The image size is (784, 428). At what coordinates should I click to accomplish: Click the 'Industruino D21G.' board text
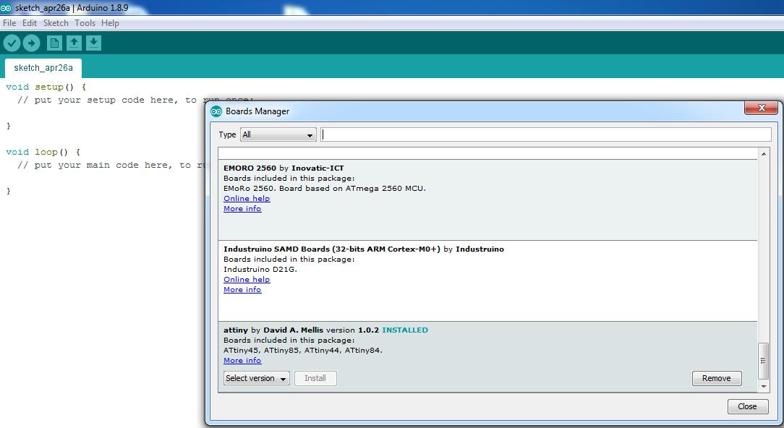260,269
